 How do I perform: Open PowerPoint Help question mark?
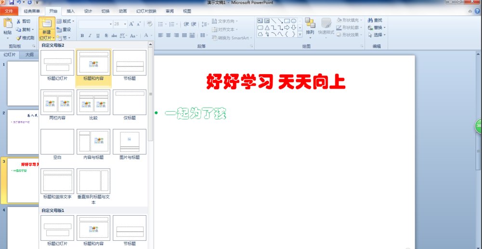478,11
